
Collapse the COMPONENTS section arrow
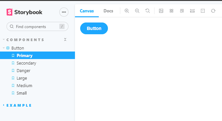point(4,40)
